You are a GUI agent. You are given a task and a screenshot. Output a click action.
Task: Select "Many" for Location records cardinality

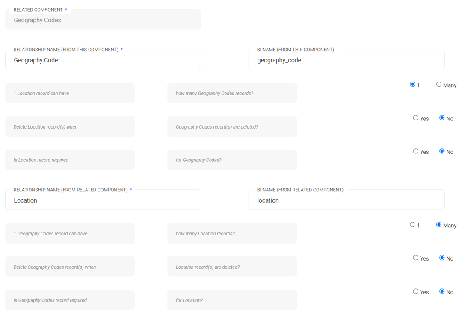(439, 225)
